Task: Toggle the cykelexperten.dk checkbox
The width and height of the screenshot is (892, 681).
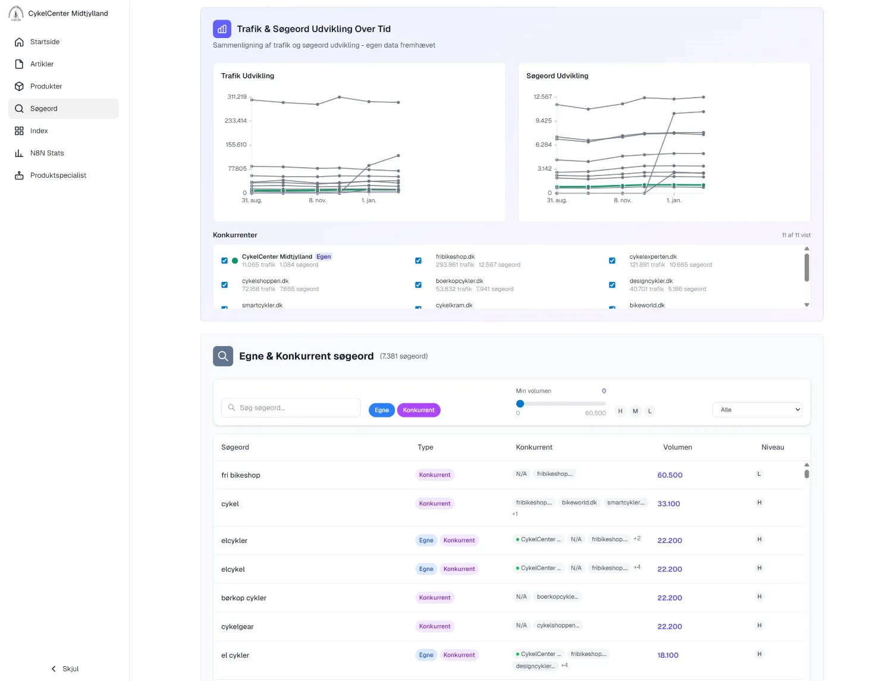Action: (x=612, y=261)
